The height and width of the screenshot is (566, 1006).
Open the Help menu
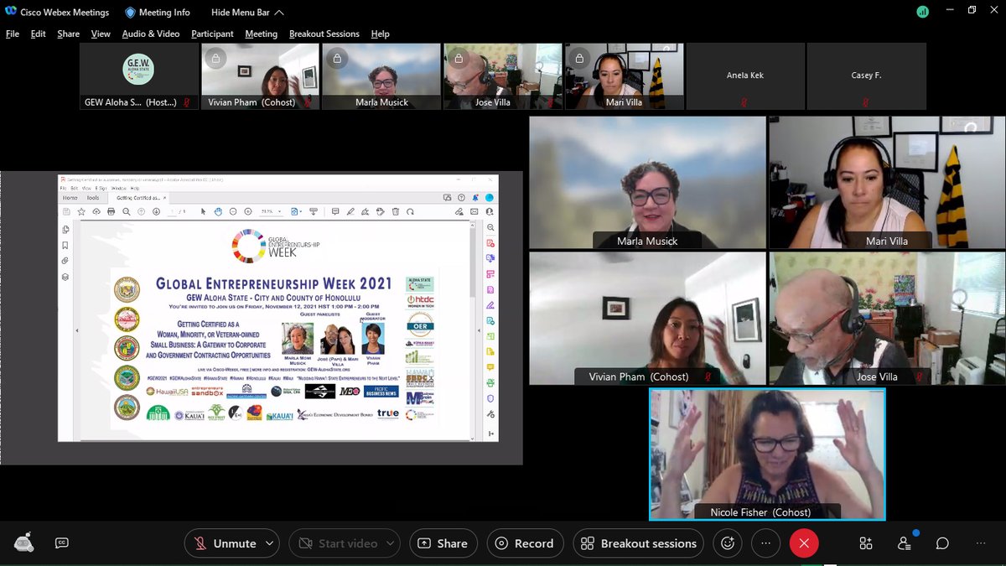tap(380, 34)
